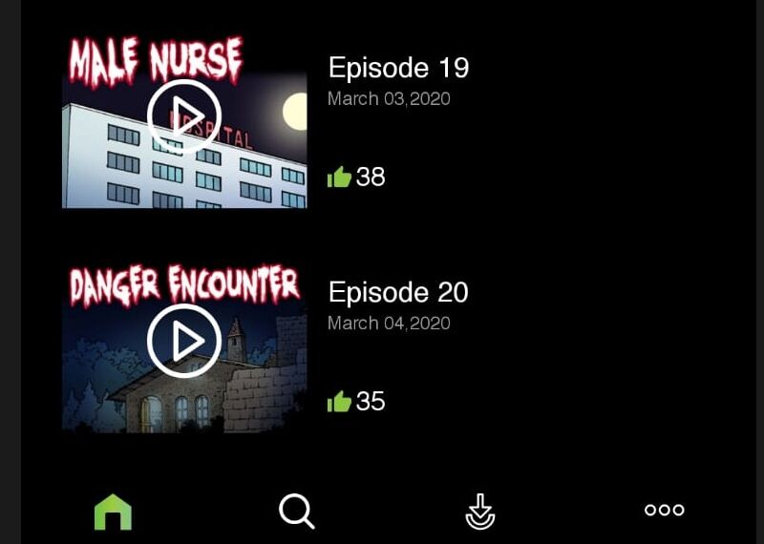Open the Episode 20 title

[398, 292]
